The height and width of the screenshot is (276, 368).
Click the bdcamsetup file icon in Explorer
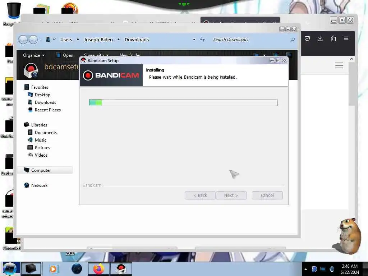tap(31, 70)
